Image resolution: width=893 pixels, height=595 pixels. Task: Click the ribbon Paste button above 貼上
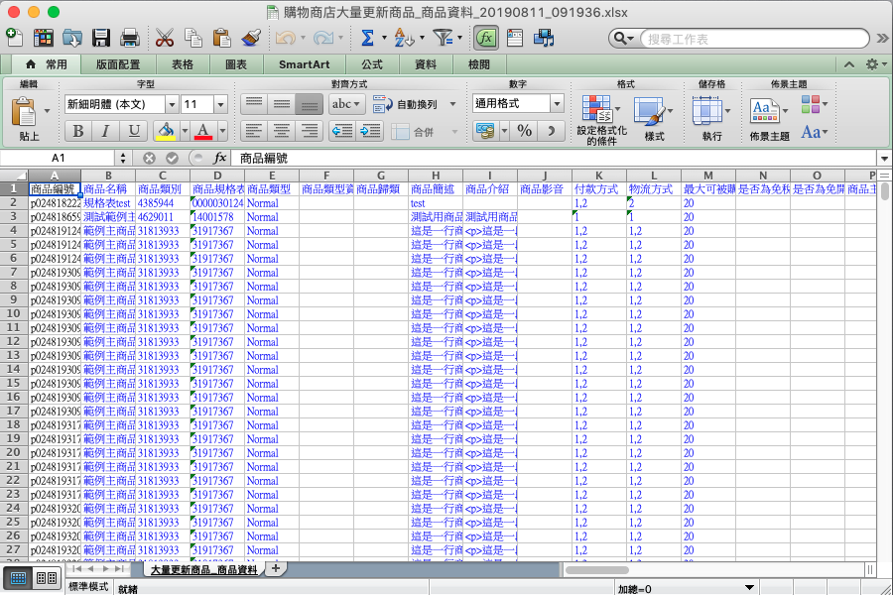click(24, 112)
